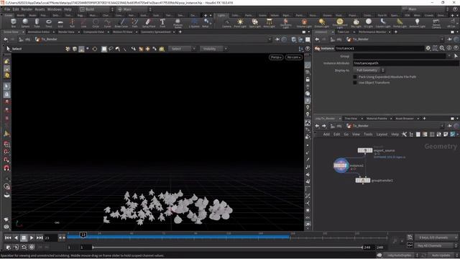Click the parameter pane search magnifier icon

(x=442, y=48)
